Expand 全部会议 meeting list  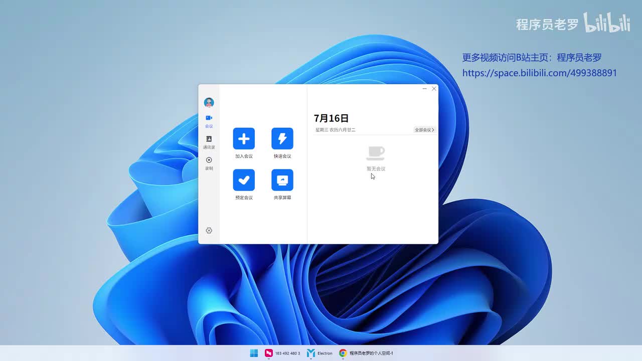[424, 130]
